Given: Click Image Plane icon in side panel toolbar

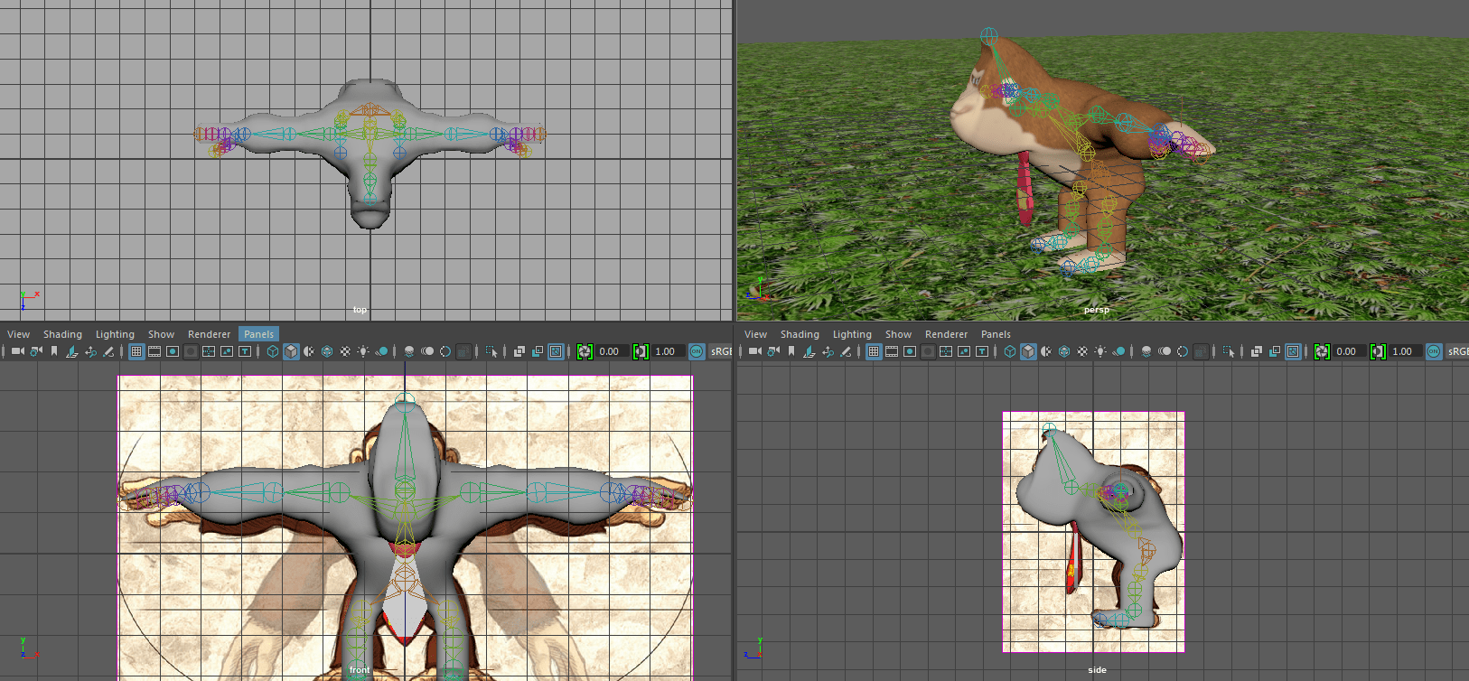Looking at the screenshot, I should [809, 351].
